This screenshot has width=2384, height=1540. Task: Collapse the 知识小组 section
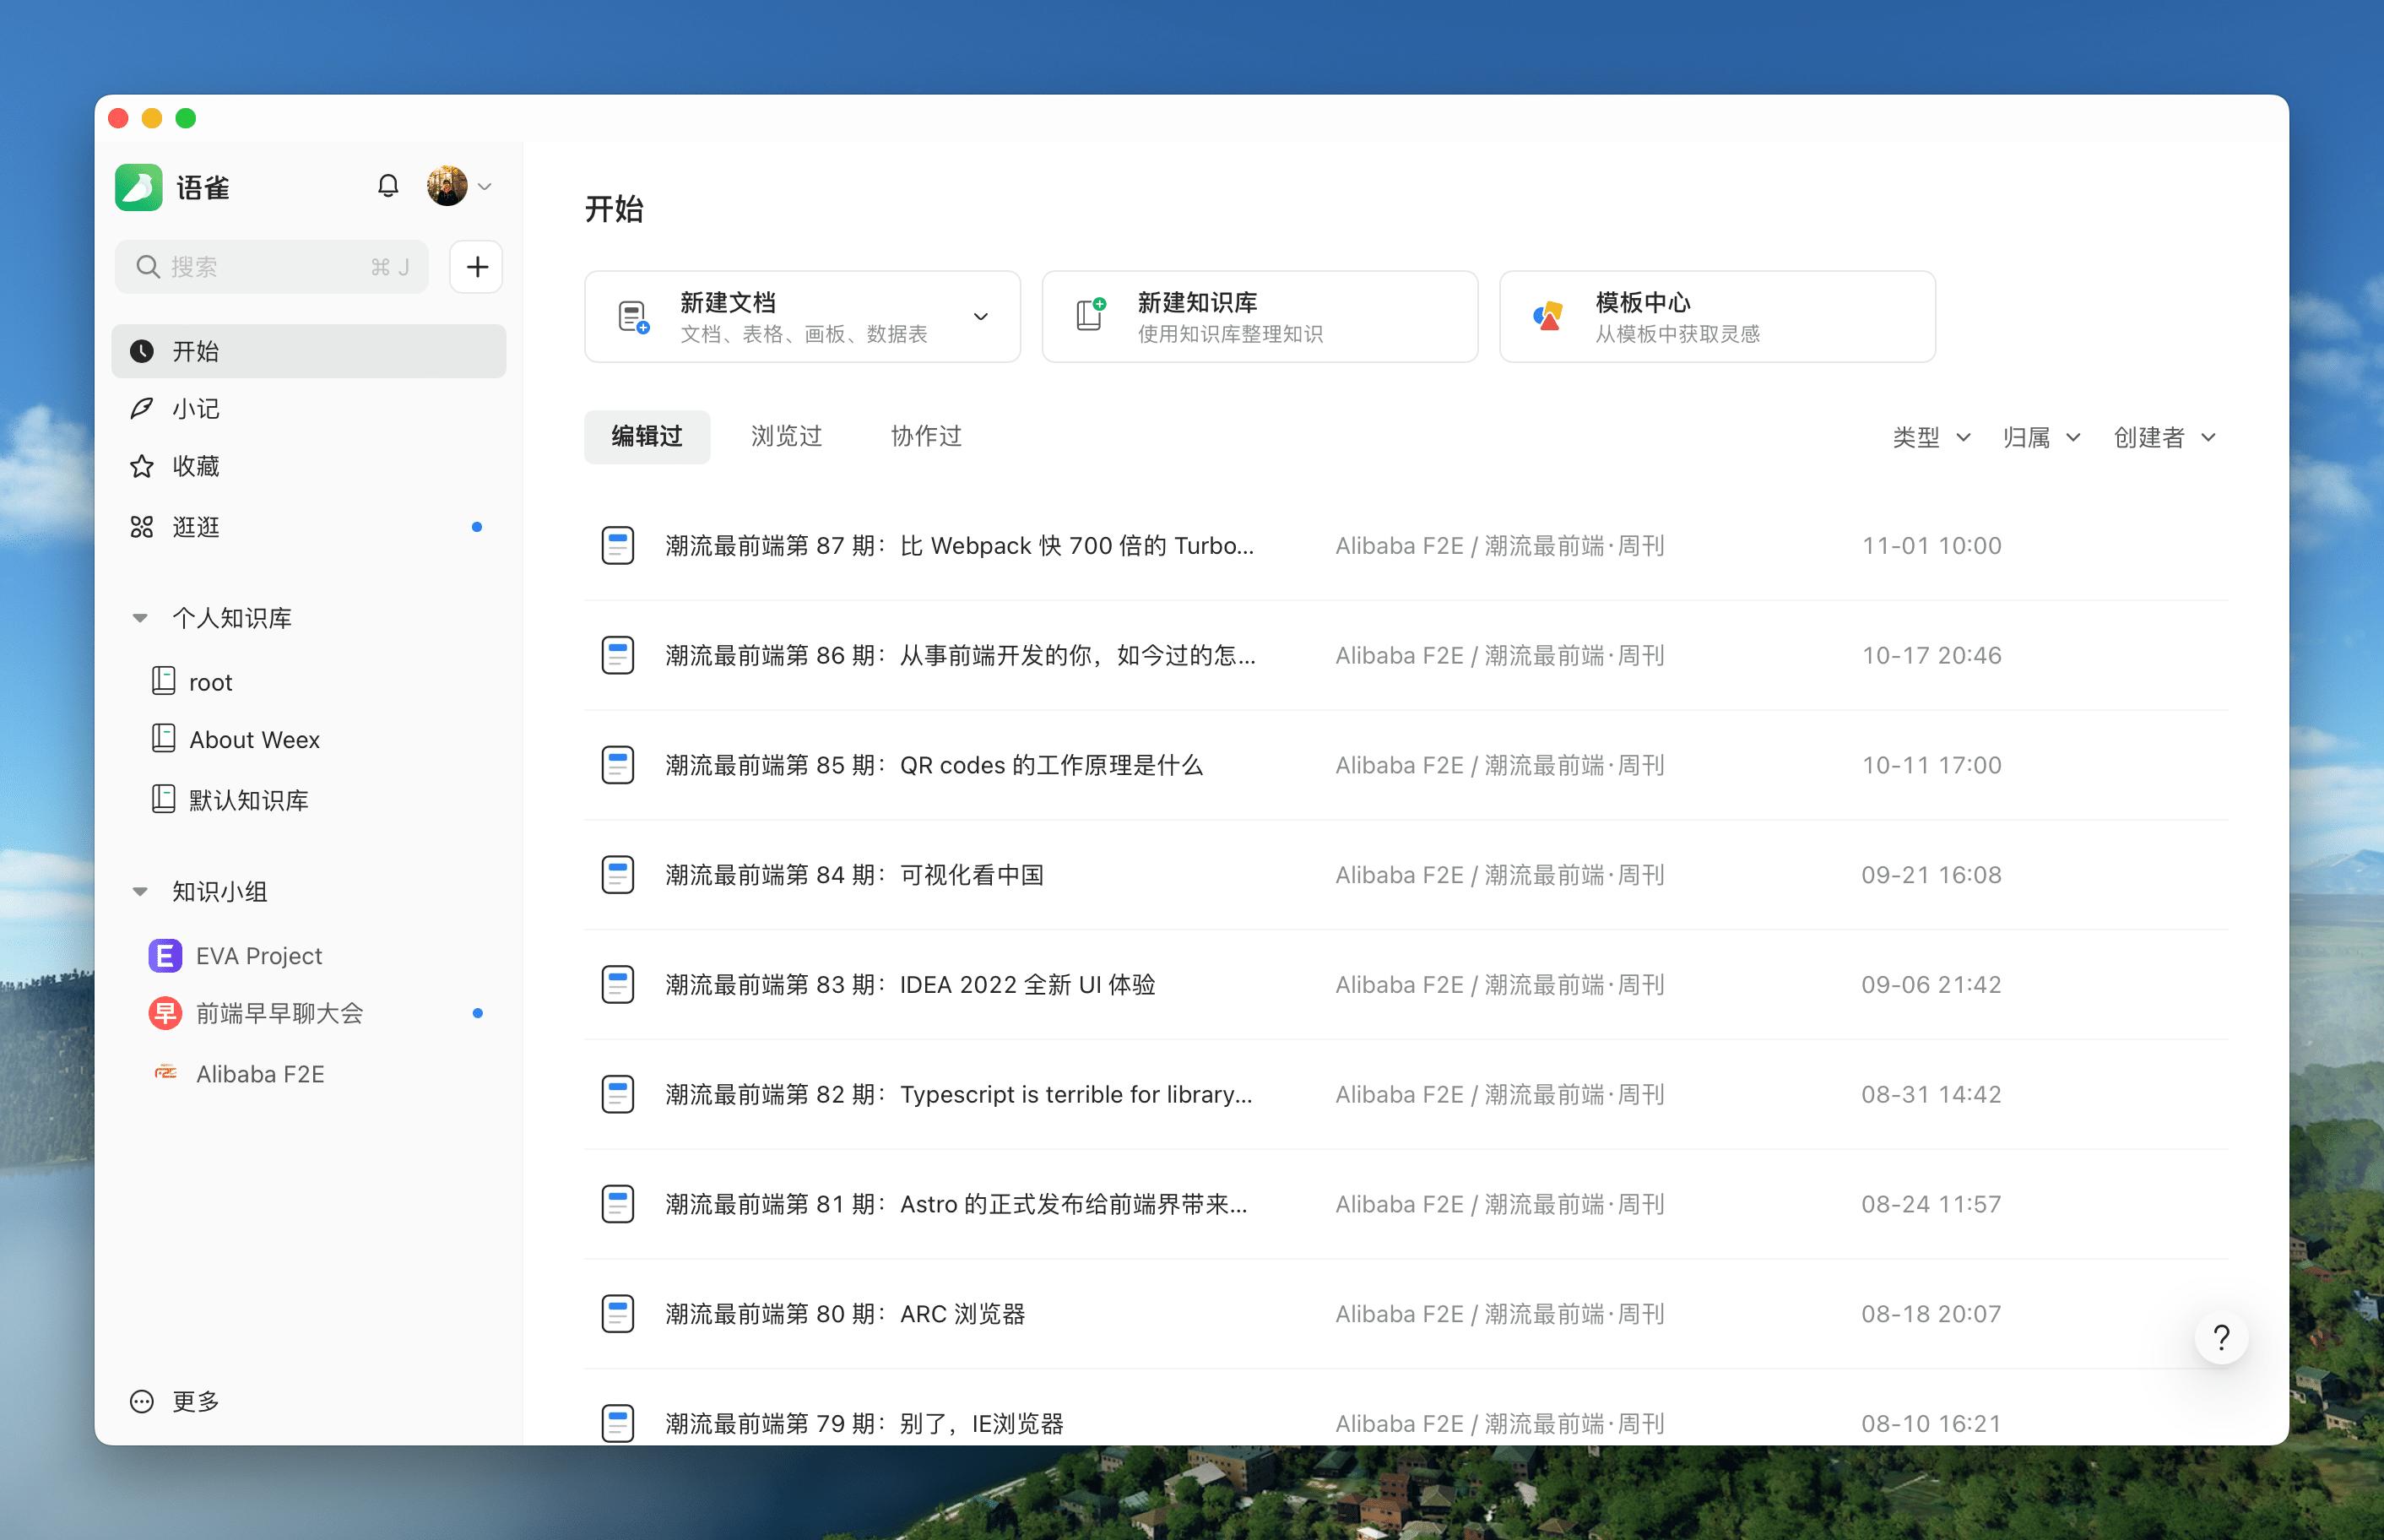(x=140, y=891)
